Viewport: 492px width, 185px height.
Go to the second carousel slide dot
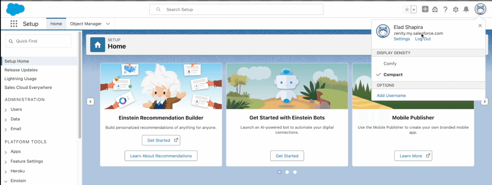point(287,172)
